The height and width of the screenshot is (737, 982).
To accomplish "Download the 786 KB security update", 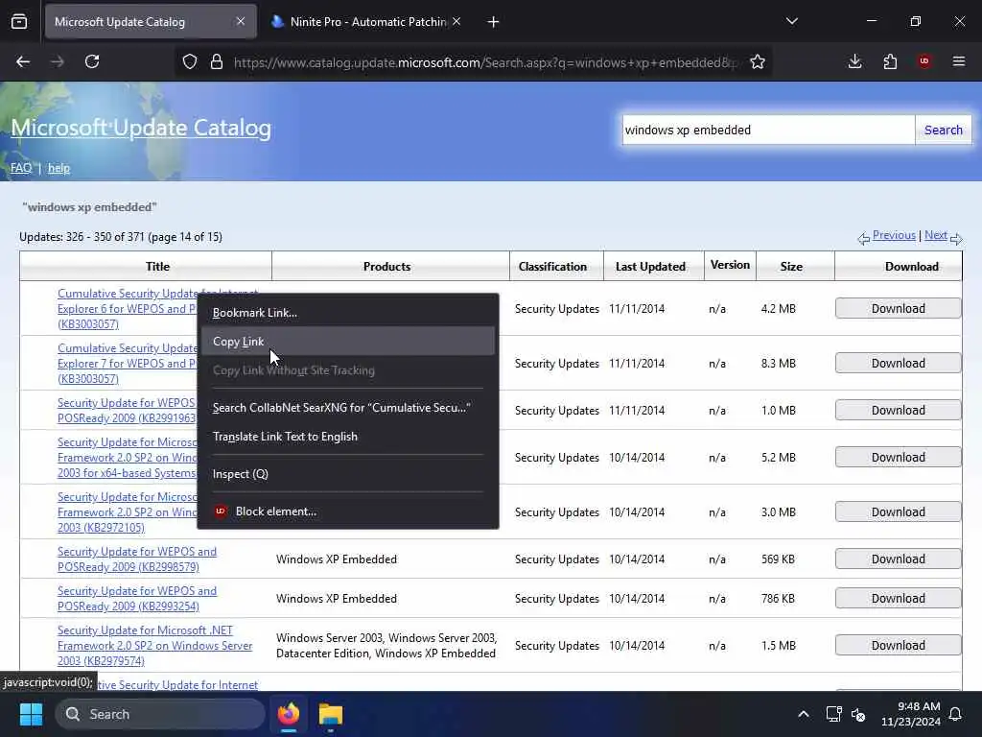I will coord(898,598).
